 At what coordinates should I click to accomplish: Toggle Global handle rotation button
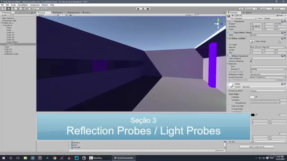click(43, 9)
